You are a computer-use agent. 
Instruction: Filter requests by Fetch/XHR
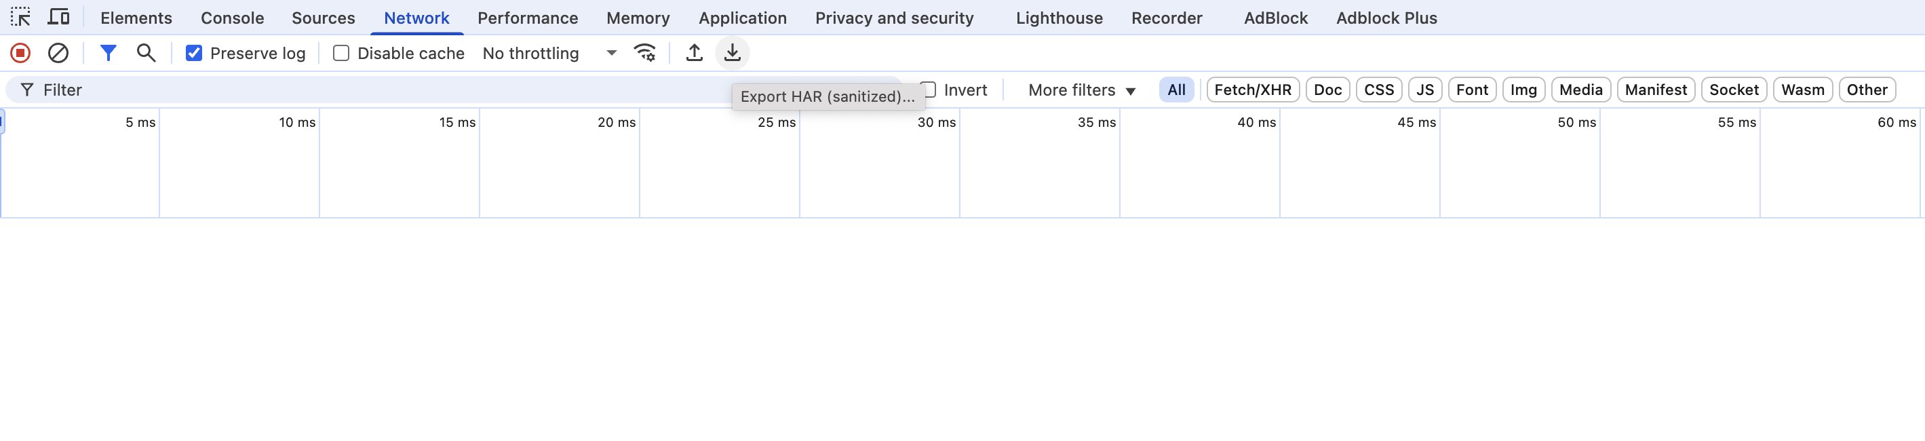pyautogui.click(x=1252, y=90)
